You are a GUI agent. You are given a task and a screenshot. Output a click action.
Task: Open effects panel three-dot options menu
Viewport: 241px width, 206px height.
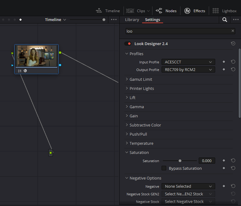[236, 20]
